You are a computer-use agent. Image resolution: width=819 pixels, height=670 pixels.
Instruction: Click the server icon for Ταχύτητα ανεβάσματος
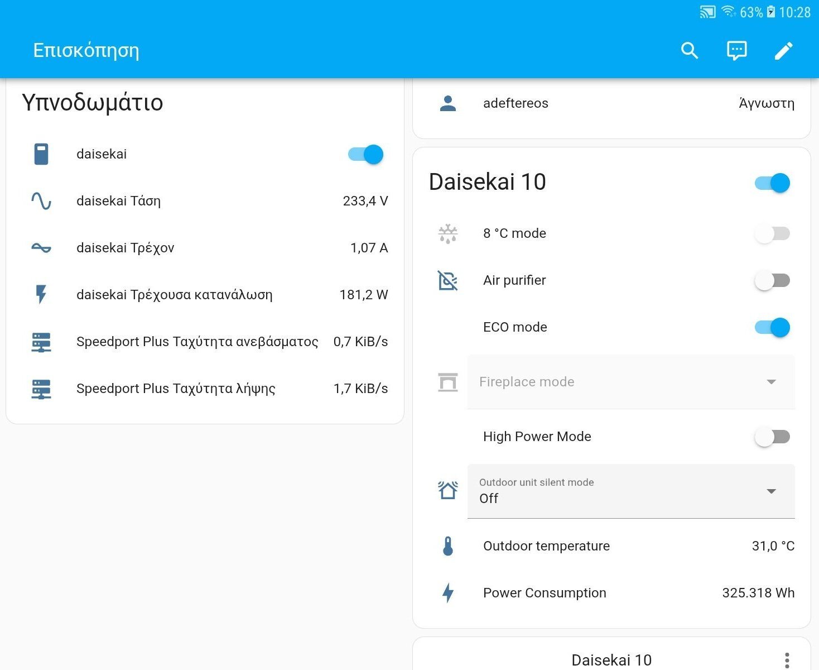[x=41, y=342]
